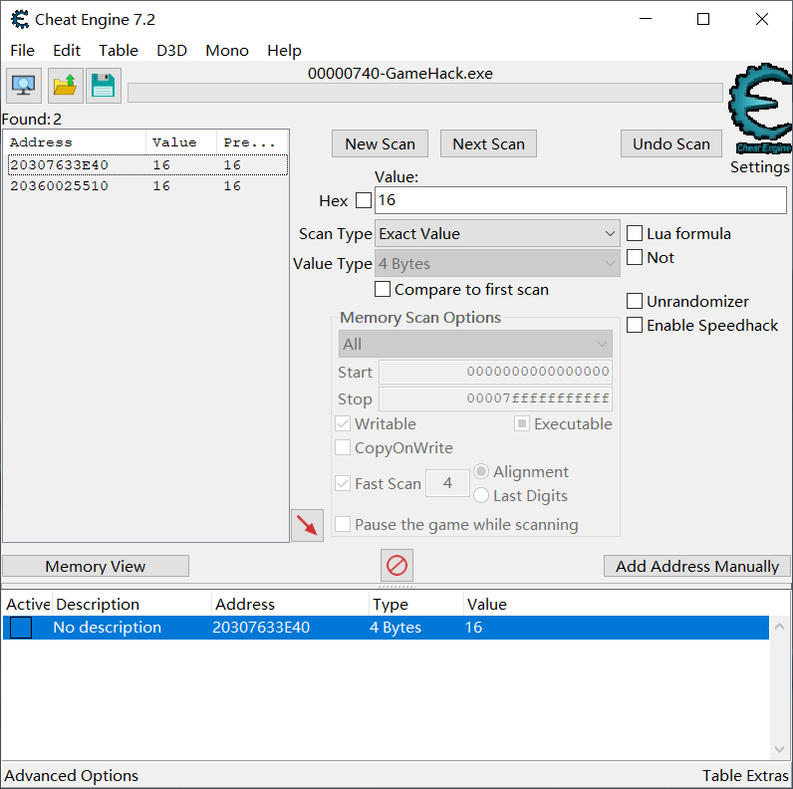Screen dimensions: 793x789
Task: Click the Pre... previous column header
Action: [252, 142]
